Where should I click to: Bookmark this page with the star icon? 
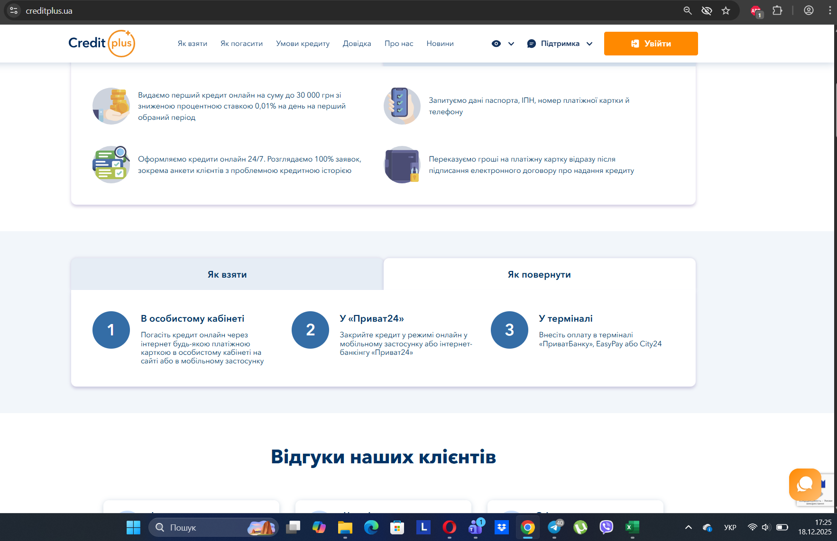click(x=726, y=10)
